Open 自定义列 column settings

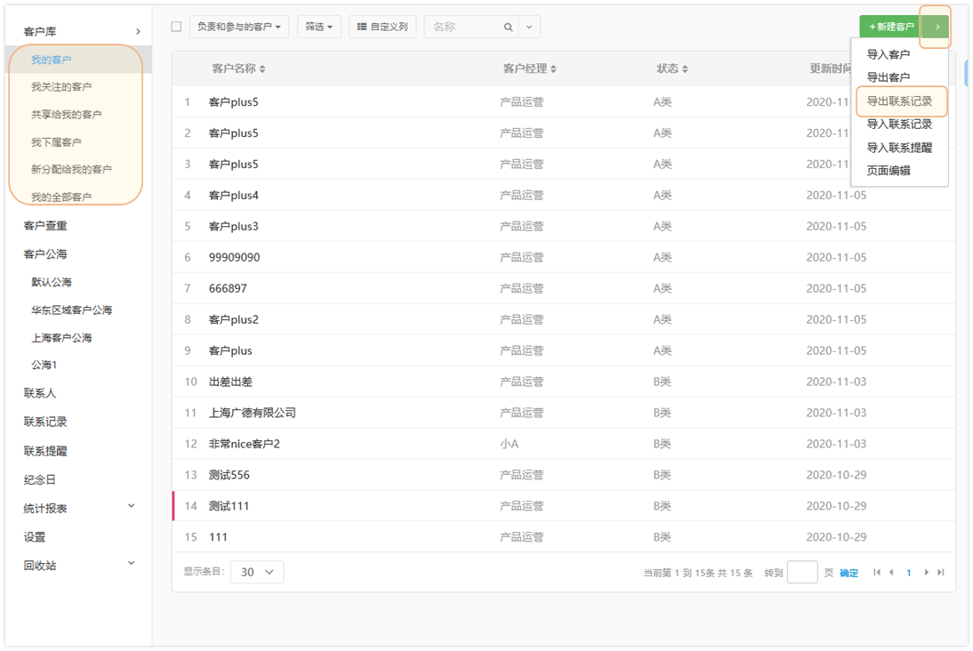click(x=382, y=28)
